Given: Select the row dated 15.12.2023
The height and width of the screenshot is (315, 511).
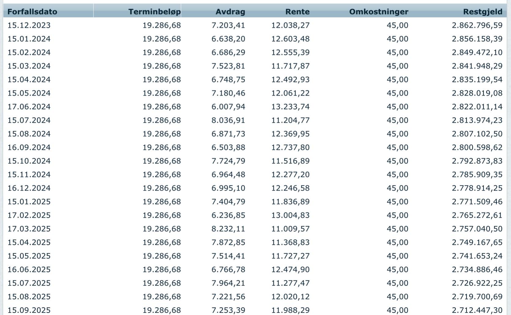Looking at the screenshot, I should coord(29,25).
